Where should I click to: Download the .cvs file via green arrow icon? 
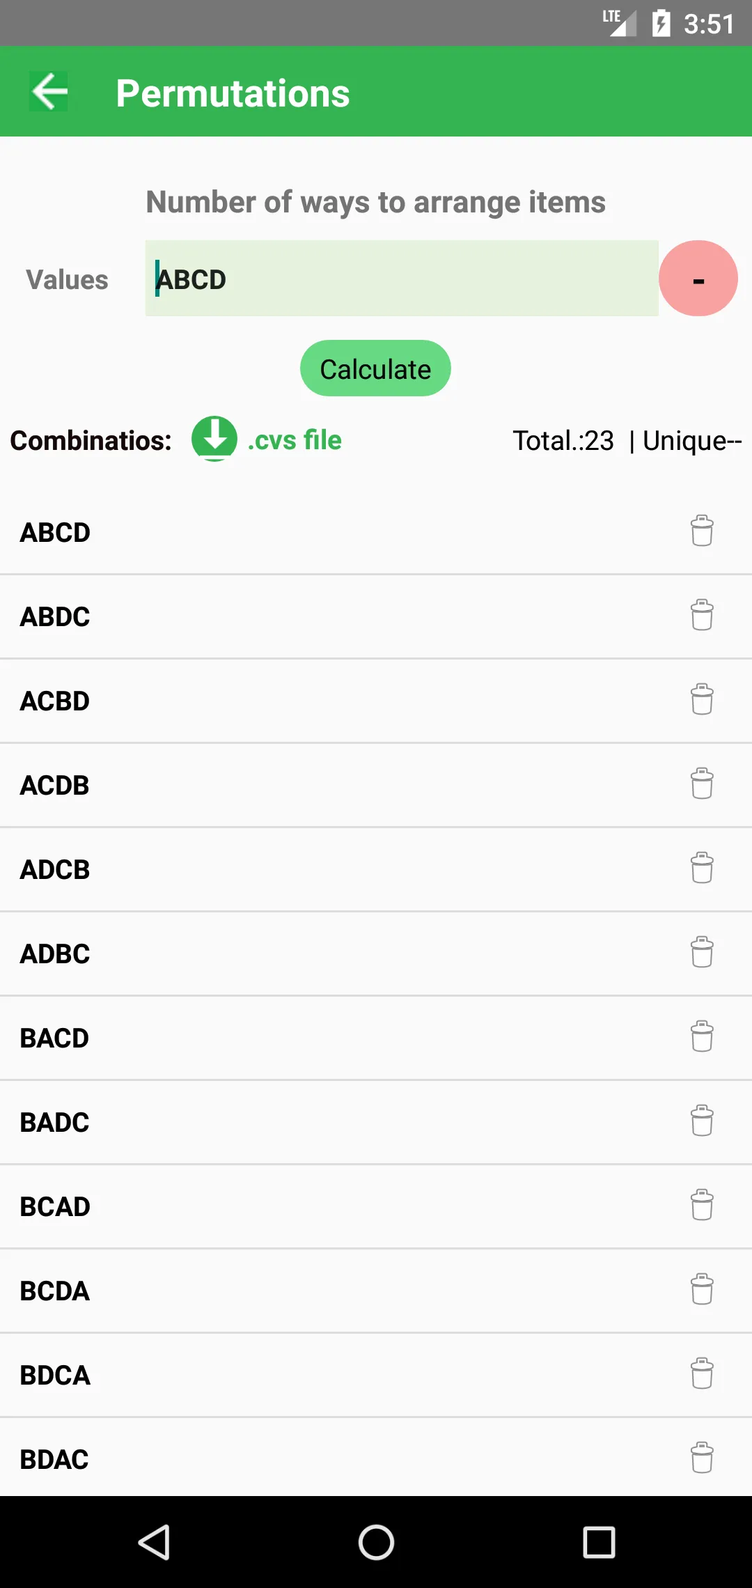tap(214, 439)
